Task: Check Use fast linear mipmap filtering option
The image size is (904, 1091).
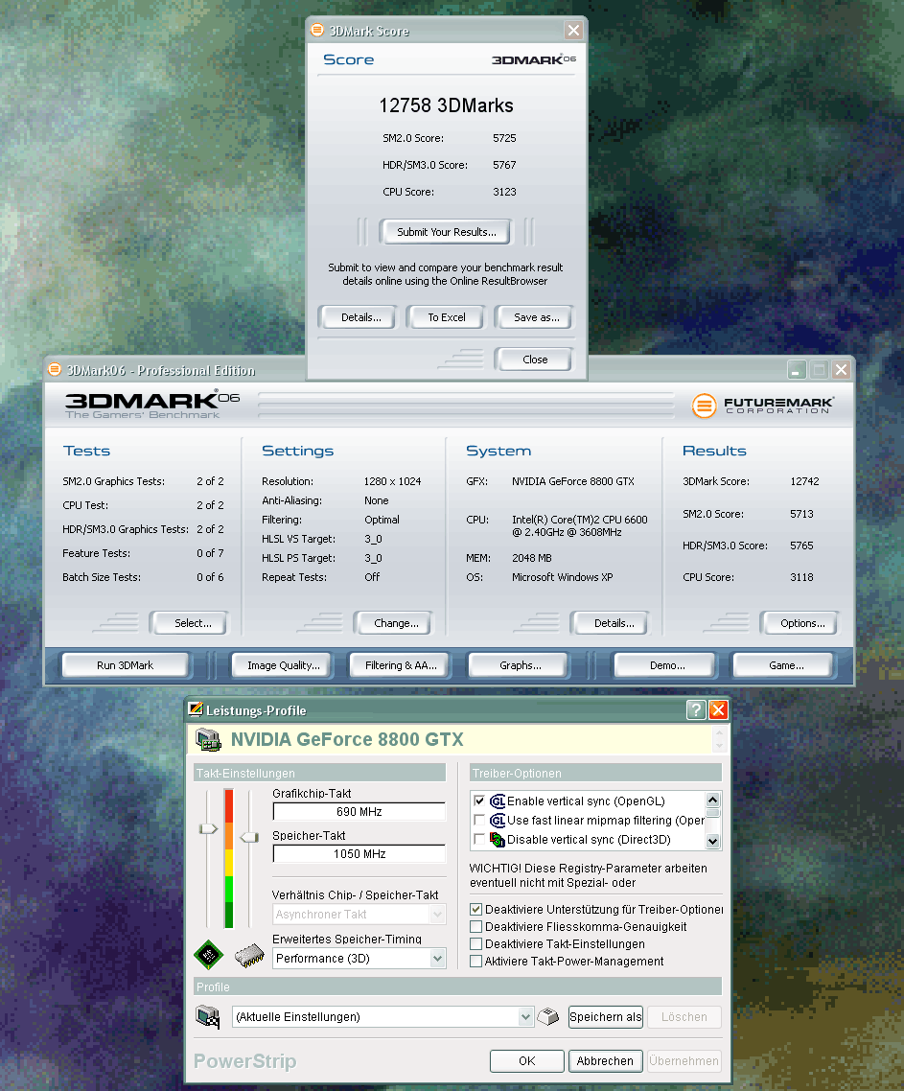Action: tap(478, 821)
